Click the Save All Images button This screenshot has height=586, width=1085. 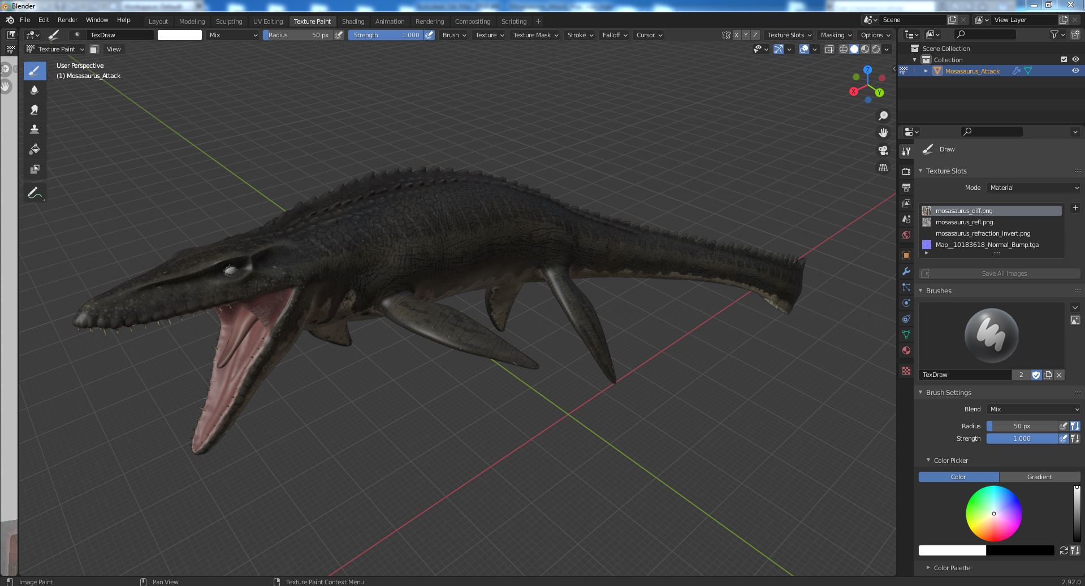1004,274
